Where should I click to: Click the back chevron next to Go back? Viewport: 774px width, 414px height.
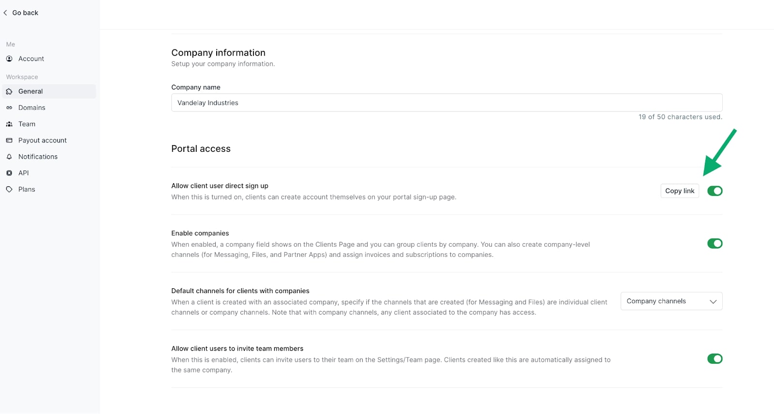(x=5, y=13)
